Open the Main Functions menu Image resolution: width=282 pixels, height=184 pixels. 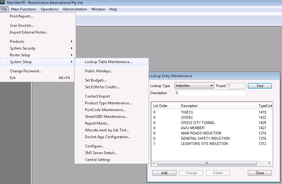(24, 9)
